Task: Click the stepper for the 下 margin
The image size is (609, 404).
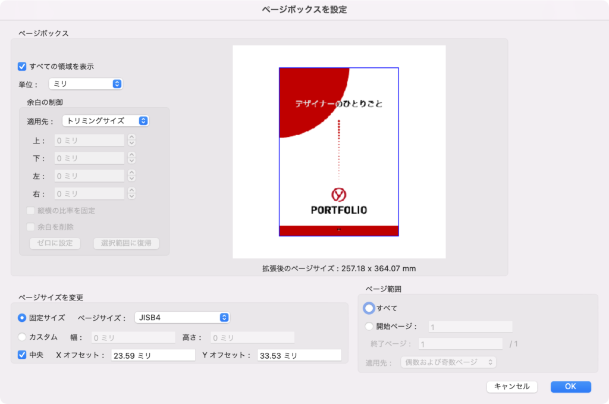Action: [x=131, y=158]
